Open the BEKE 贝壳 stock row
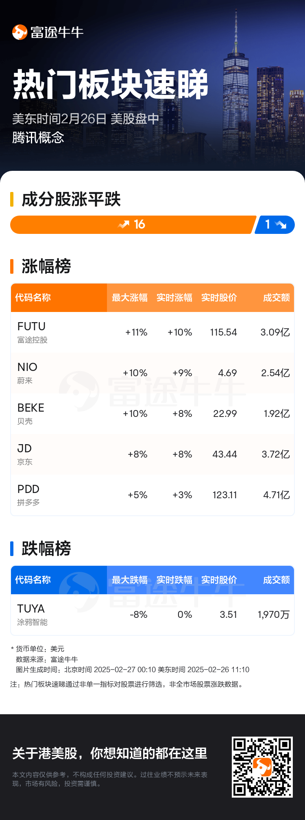Viewport: 305px width, 820px height. click(152, 414)
